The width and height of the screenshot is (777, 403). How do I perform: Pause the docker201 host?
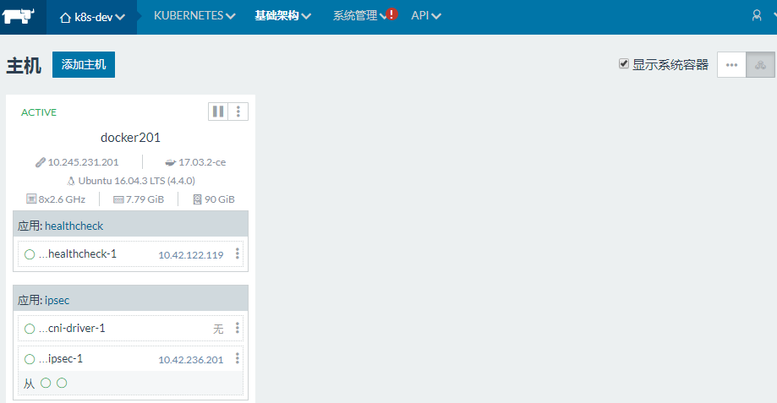coord(218,112)
